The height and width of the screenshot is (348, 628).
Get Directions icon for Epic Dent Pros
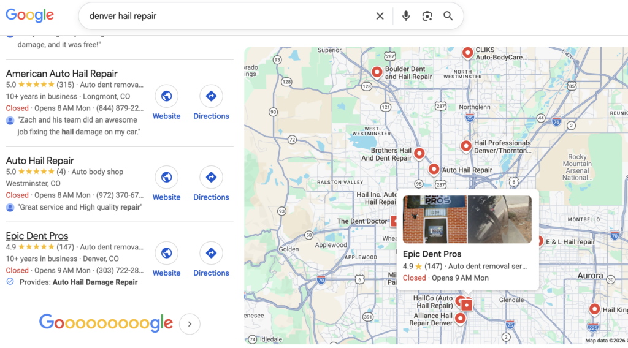211,253
